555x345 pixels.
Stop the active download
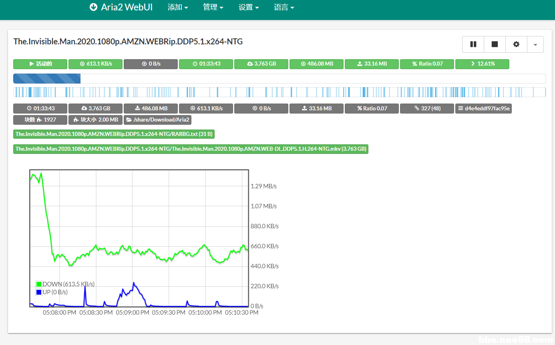tap(495, 44)
